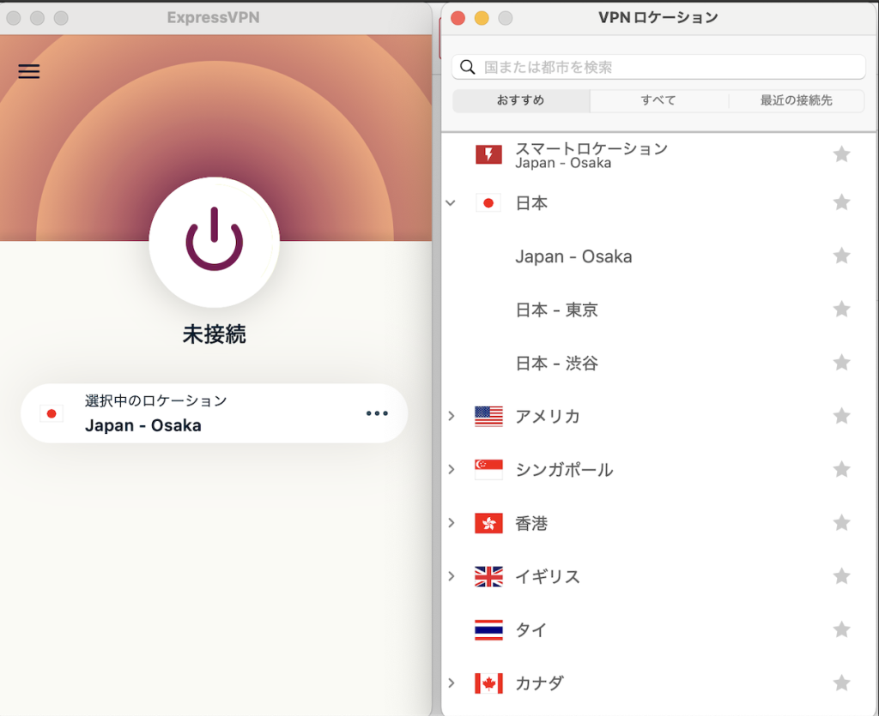The height and width of the screenshot is (716, 879).
Task: Click the Canada flag icon
Action: tap(488, 683)
